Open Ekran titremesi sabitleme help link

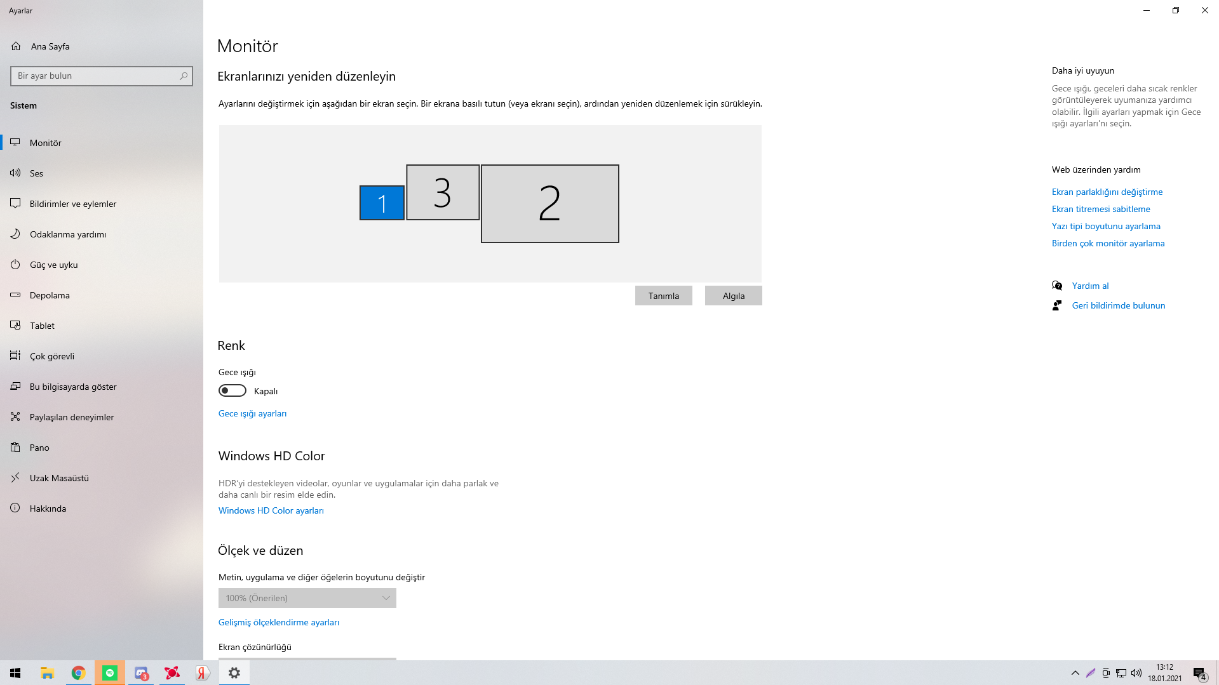coord(1101,209)
